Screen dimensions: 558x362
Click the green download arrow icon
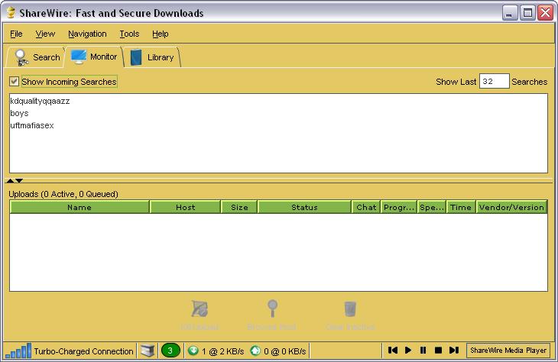193,351
